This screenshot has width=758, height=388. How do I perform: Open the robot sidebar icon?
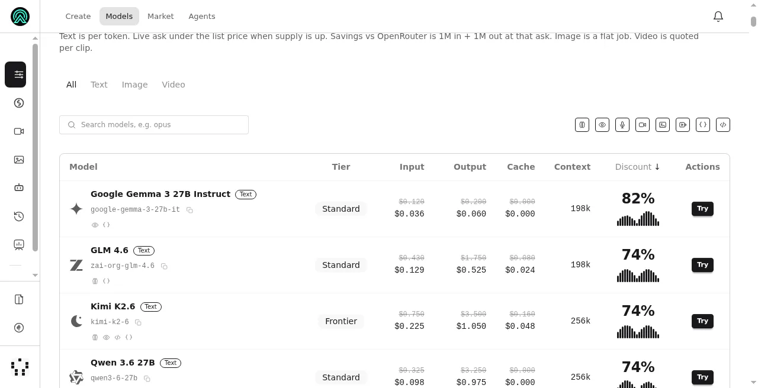coord(19,188)
